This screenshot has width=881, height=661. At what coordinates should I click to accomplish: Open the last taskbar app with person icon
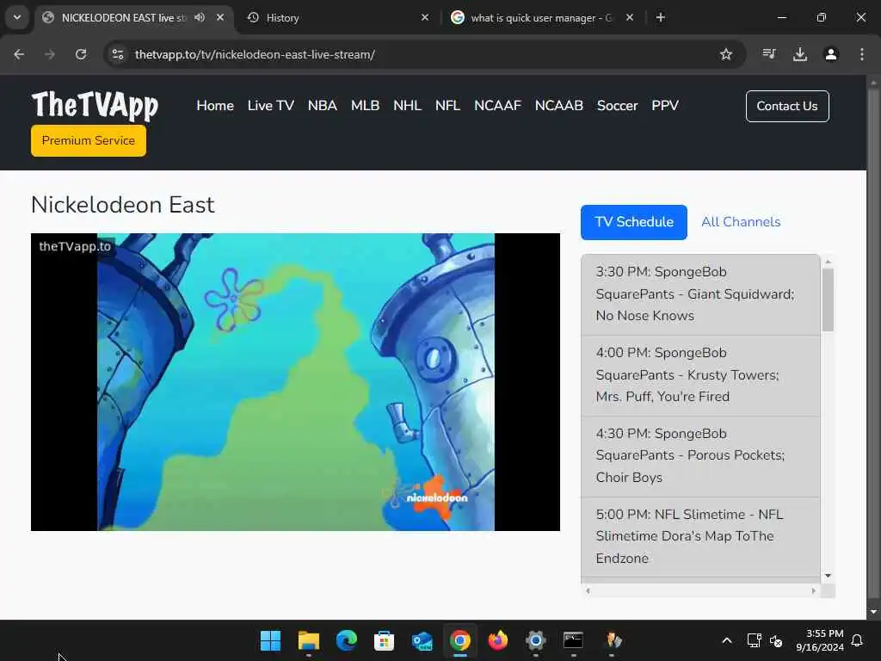coord(612,640)
